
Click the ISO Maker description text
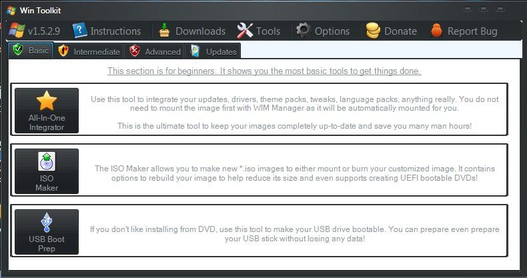[294, 173]
